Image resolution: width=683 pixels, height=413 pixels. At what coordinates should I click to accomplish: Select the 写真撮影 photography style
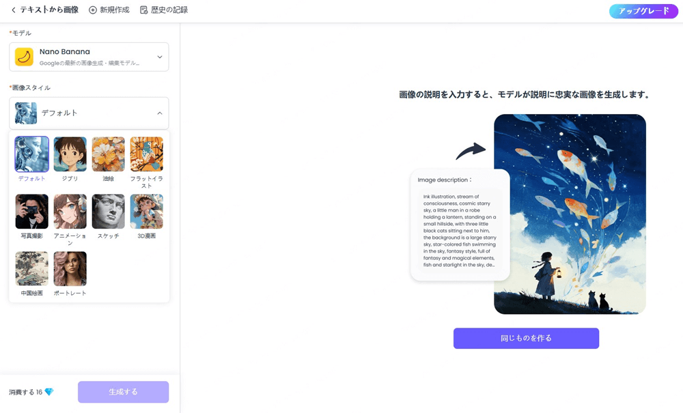coord(32,212)
